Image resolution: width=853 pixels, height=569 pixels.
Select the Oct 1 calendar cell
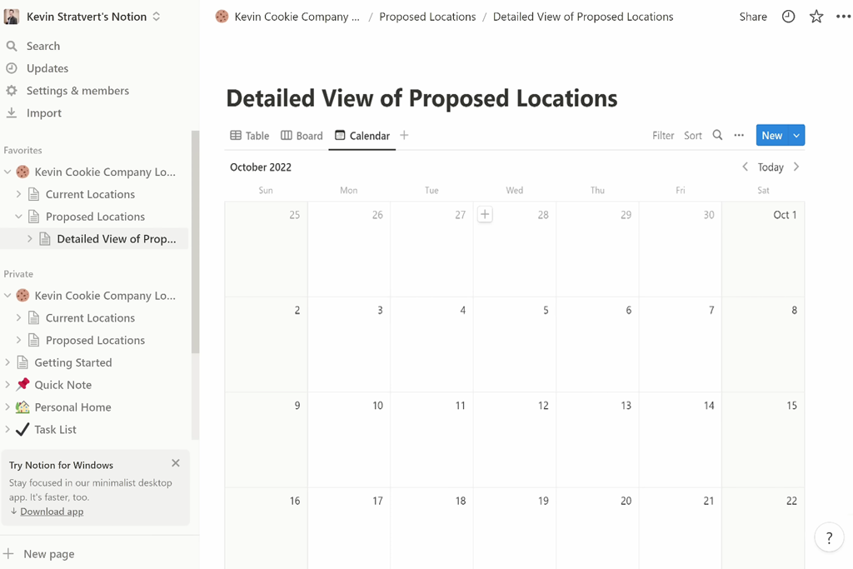coord(763,249)
